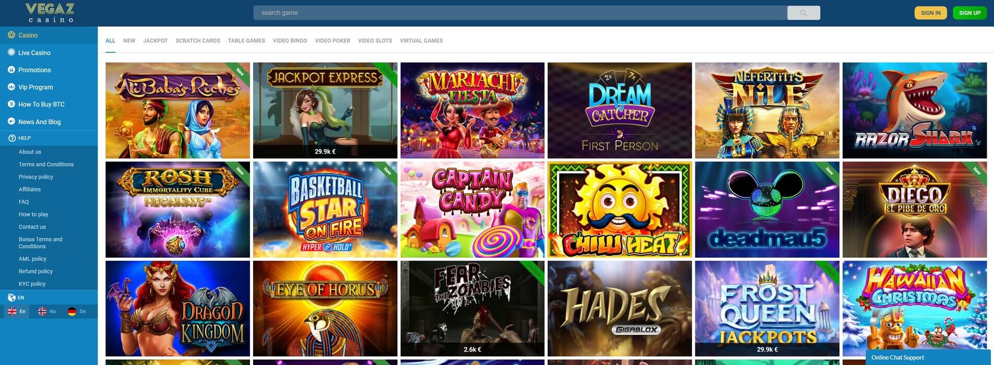Launch Captain Candy game
Image resolution: width=994 pixels, height=365 pixels.
472,209
